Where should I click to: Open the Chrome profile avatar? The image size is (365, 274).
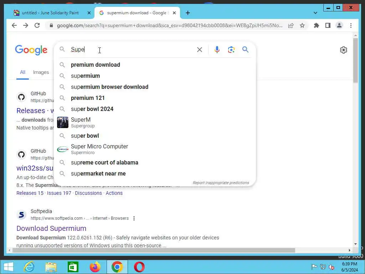[339, 25]
